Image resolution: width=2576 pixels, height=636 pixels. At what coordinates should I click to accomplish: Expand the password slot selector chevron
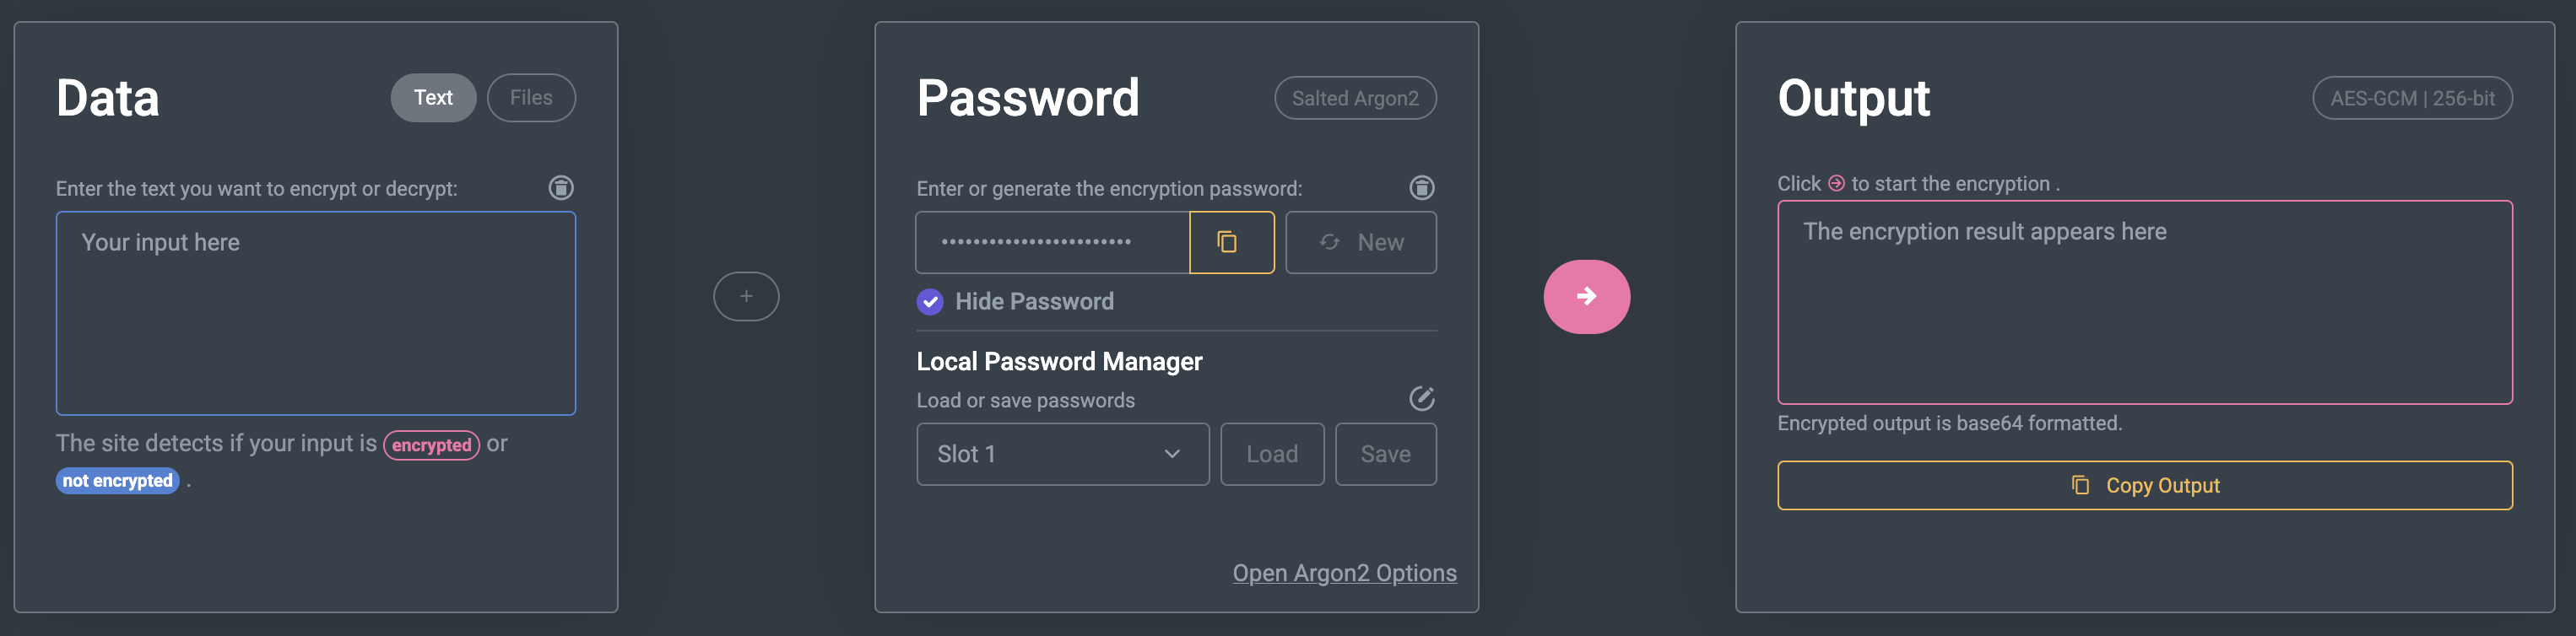pos(1173,453)
